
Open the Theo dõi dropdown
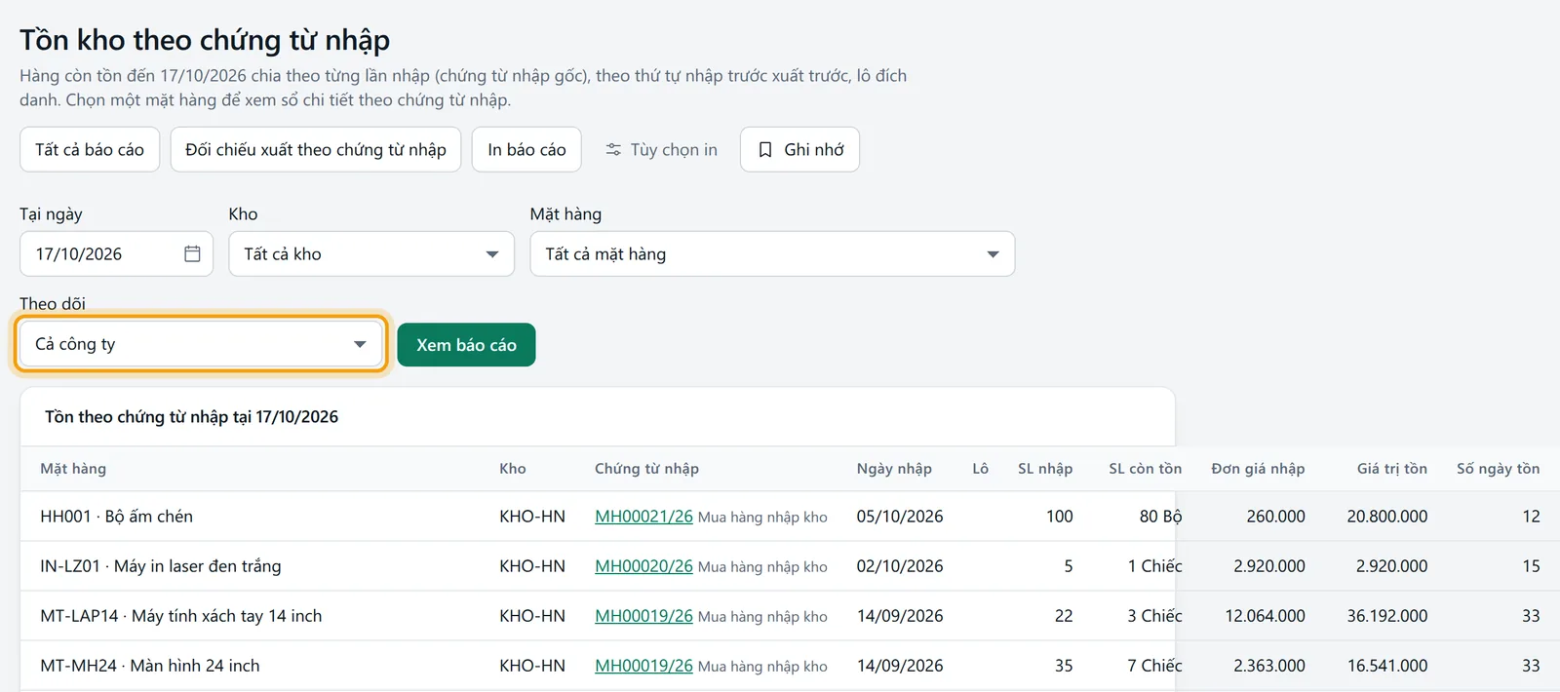click(x=201, y=344)
